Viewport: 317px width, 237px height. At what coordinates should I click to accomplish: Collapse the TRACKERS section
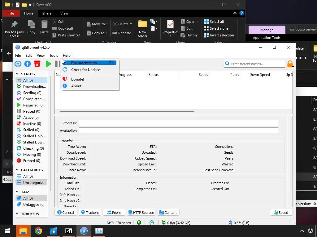[17, 214]
